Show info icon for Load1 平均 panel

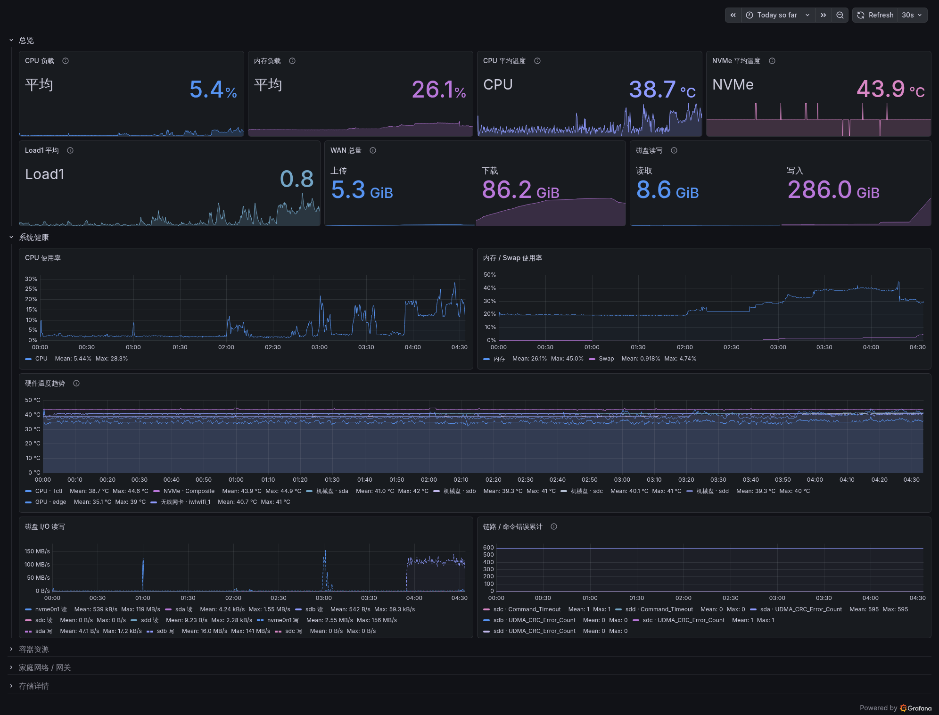(x=70, y=150)
